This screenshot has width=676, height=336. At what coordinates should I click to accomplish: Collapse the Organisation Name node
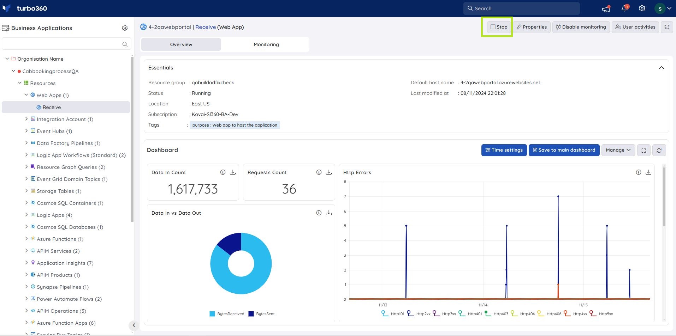7,59
